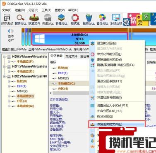156x153 pixels.
Task: Click the 卷标 column header
Action: pyautogui.click(x=53, y=62)
